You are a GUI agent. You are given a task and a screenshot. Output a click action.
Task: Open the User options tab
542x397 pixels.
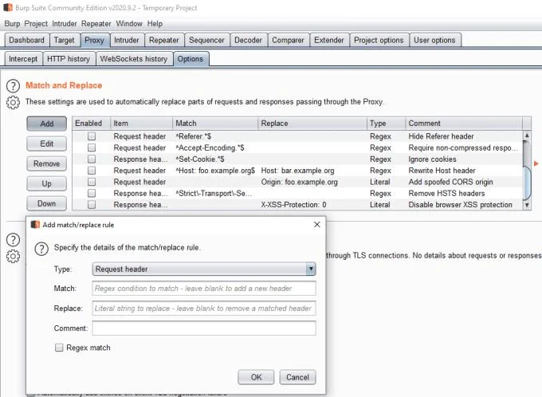pos(434,40)
